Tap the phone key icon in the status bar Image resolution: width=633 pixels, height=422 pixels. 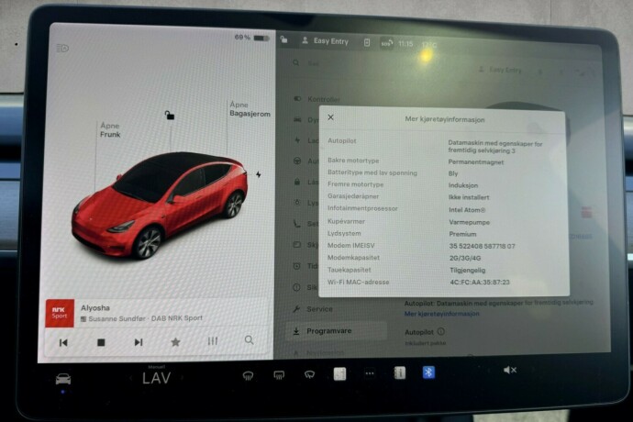[367, 42]
